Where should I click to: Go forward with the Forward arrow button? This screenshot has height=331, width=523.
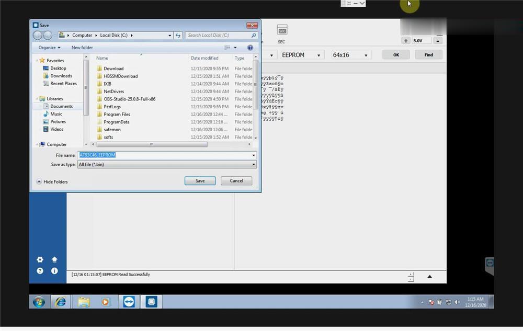tap(48, 35)
